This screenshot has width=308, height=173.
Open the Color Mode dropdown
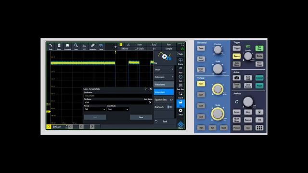(118, 109)
